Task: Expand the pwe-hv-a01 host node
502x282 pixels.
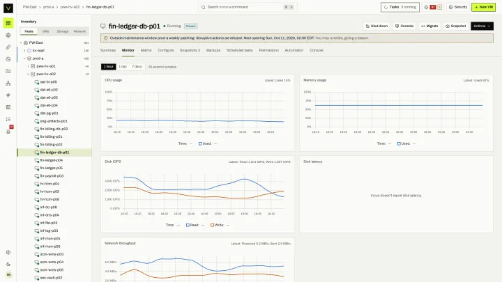Action: click(28, 66)
